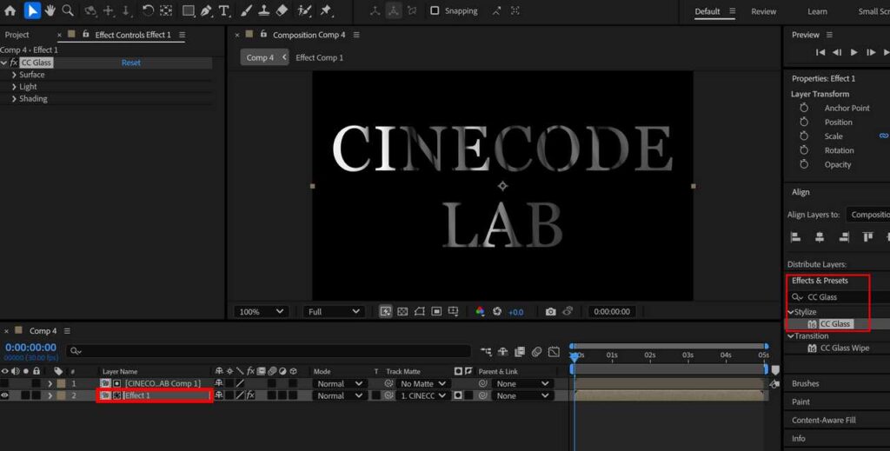Choose the Pan Behind anchor point tool
The width and height of the screenshot is (890, 451).
point(166,10)
